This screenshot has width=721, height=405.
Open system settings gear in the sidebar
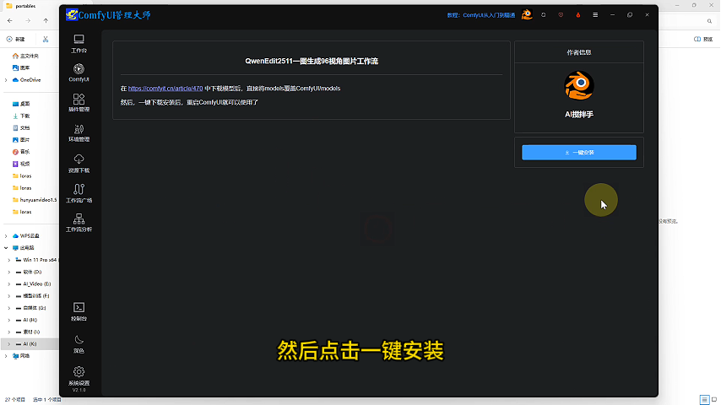[79, 376]
